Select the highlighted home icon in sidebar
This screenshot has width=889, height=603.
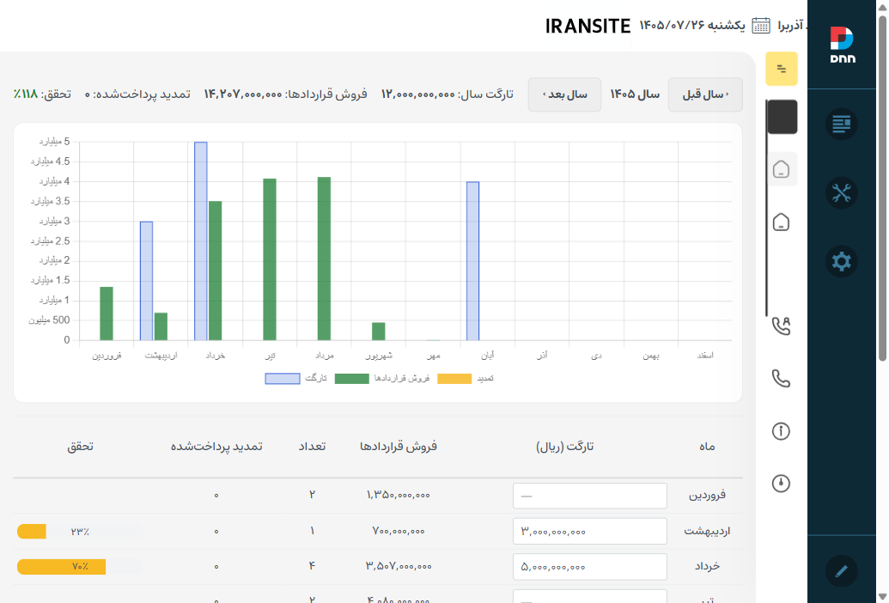coord(782,169)
